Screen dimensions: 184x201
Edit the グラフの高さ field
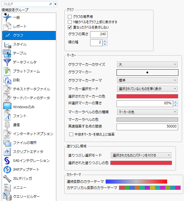99,35
